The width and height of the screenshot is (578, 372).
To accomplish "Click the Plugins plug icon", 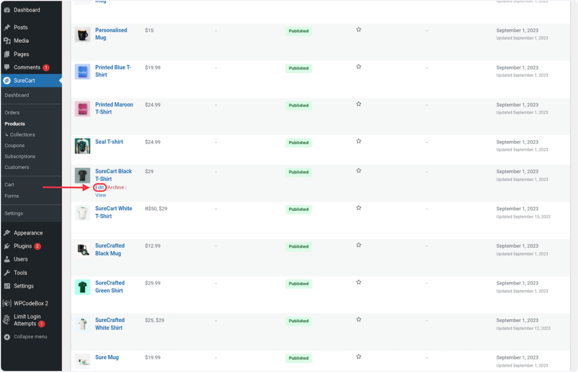I will 7,246.
